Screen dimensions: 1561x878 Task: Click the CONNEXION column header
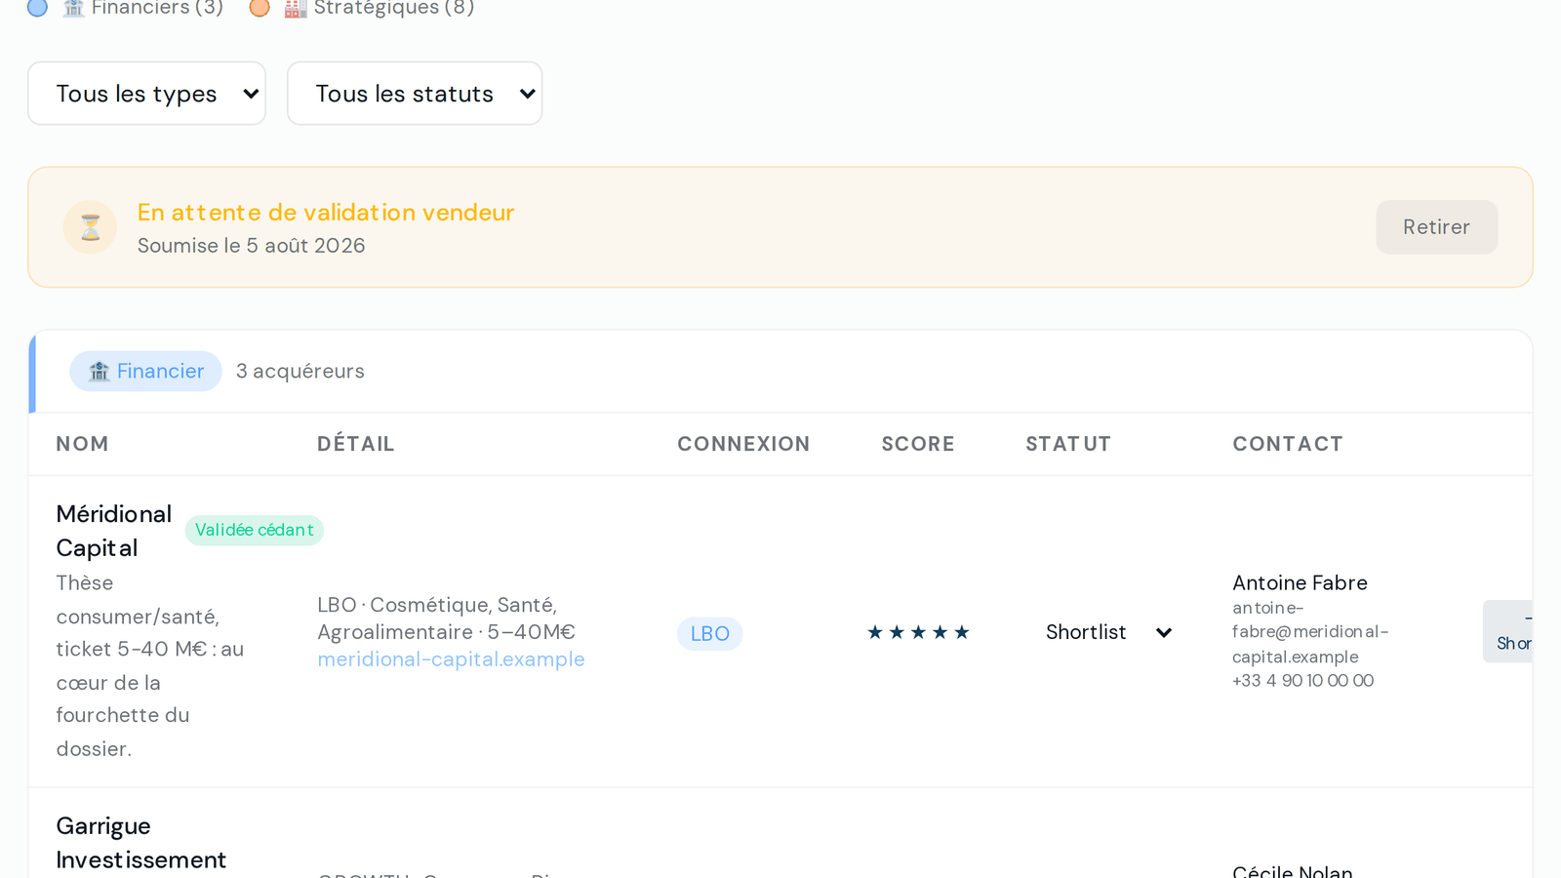(x=743, y=444)
